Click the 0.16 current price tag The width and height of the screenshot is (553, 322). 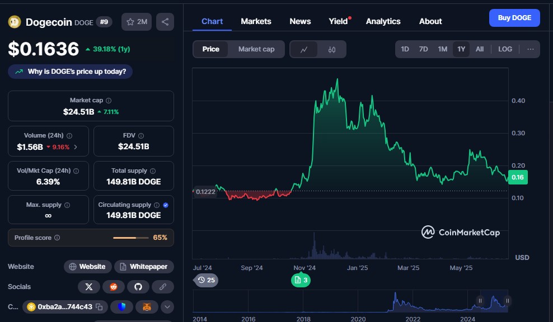pos(518,177)
